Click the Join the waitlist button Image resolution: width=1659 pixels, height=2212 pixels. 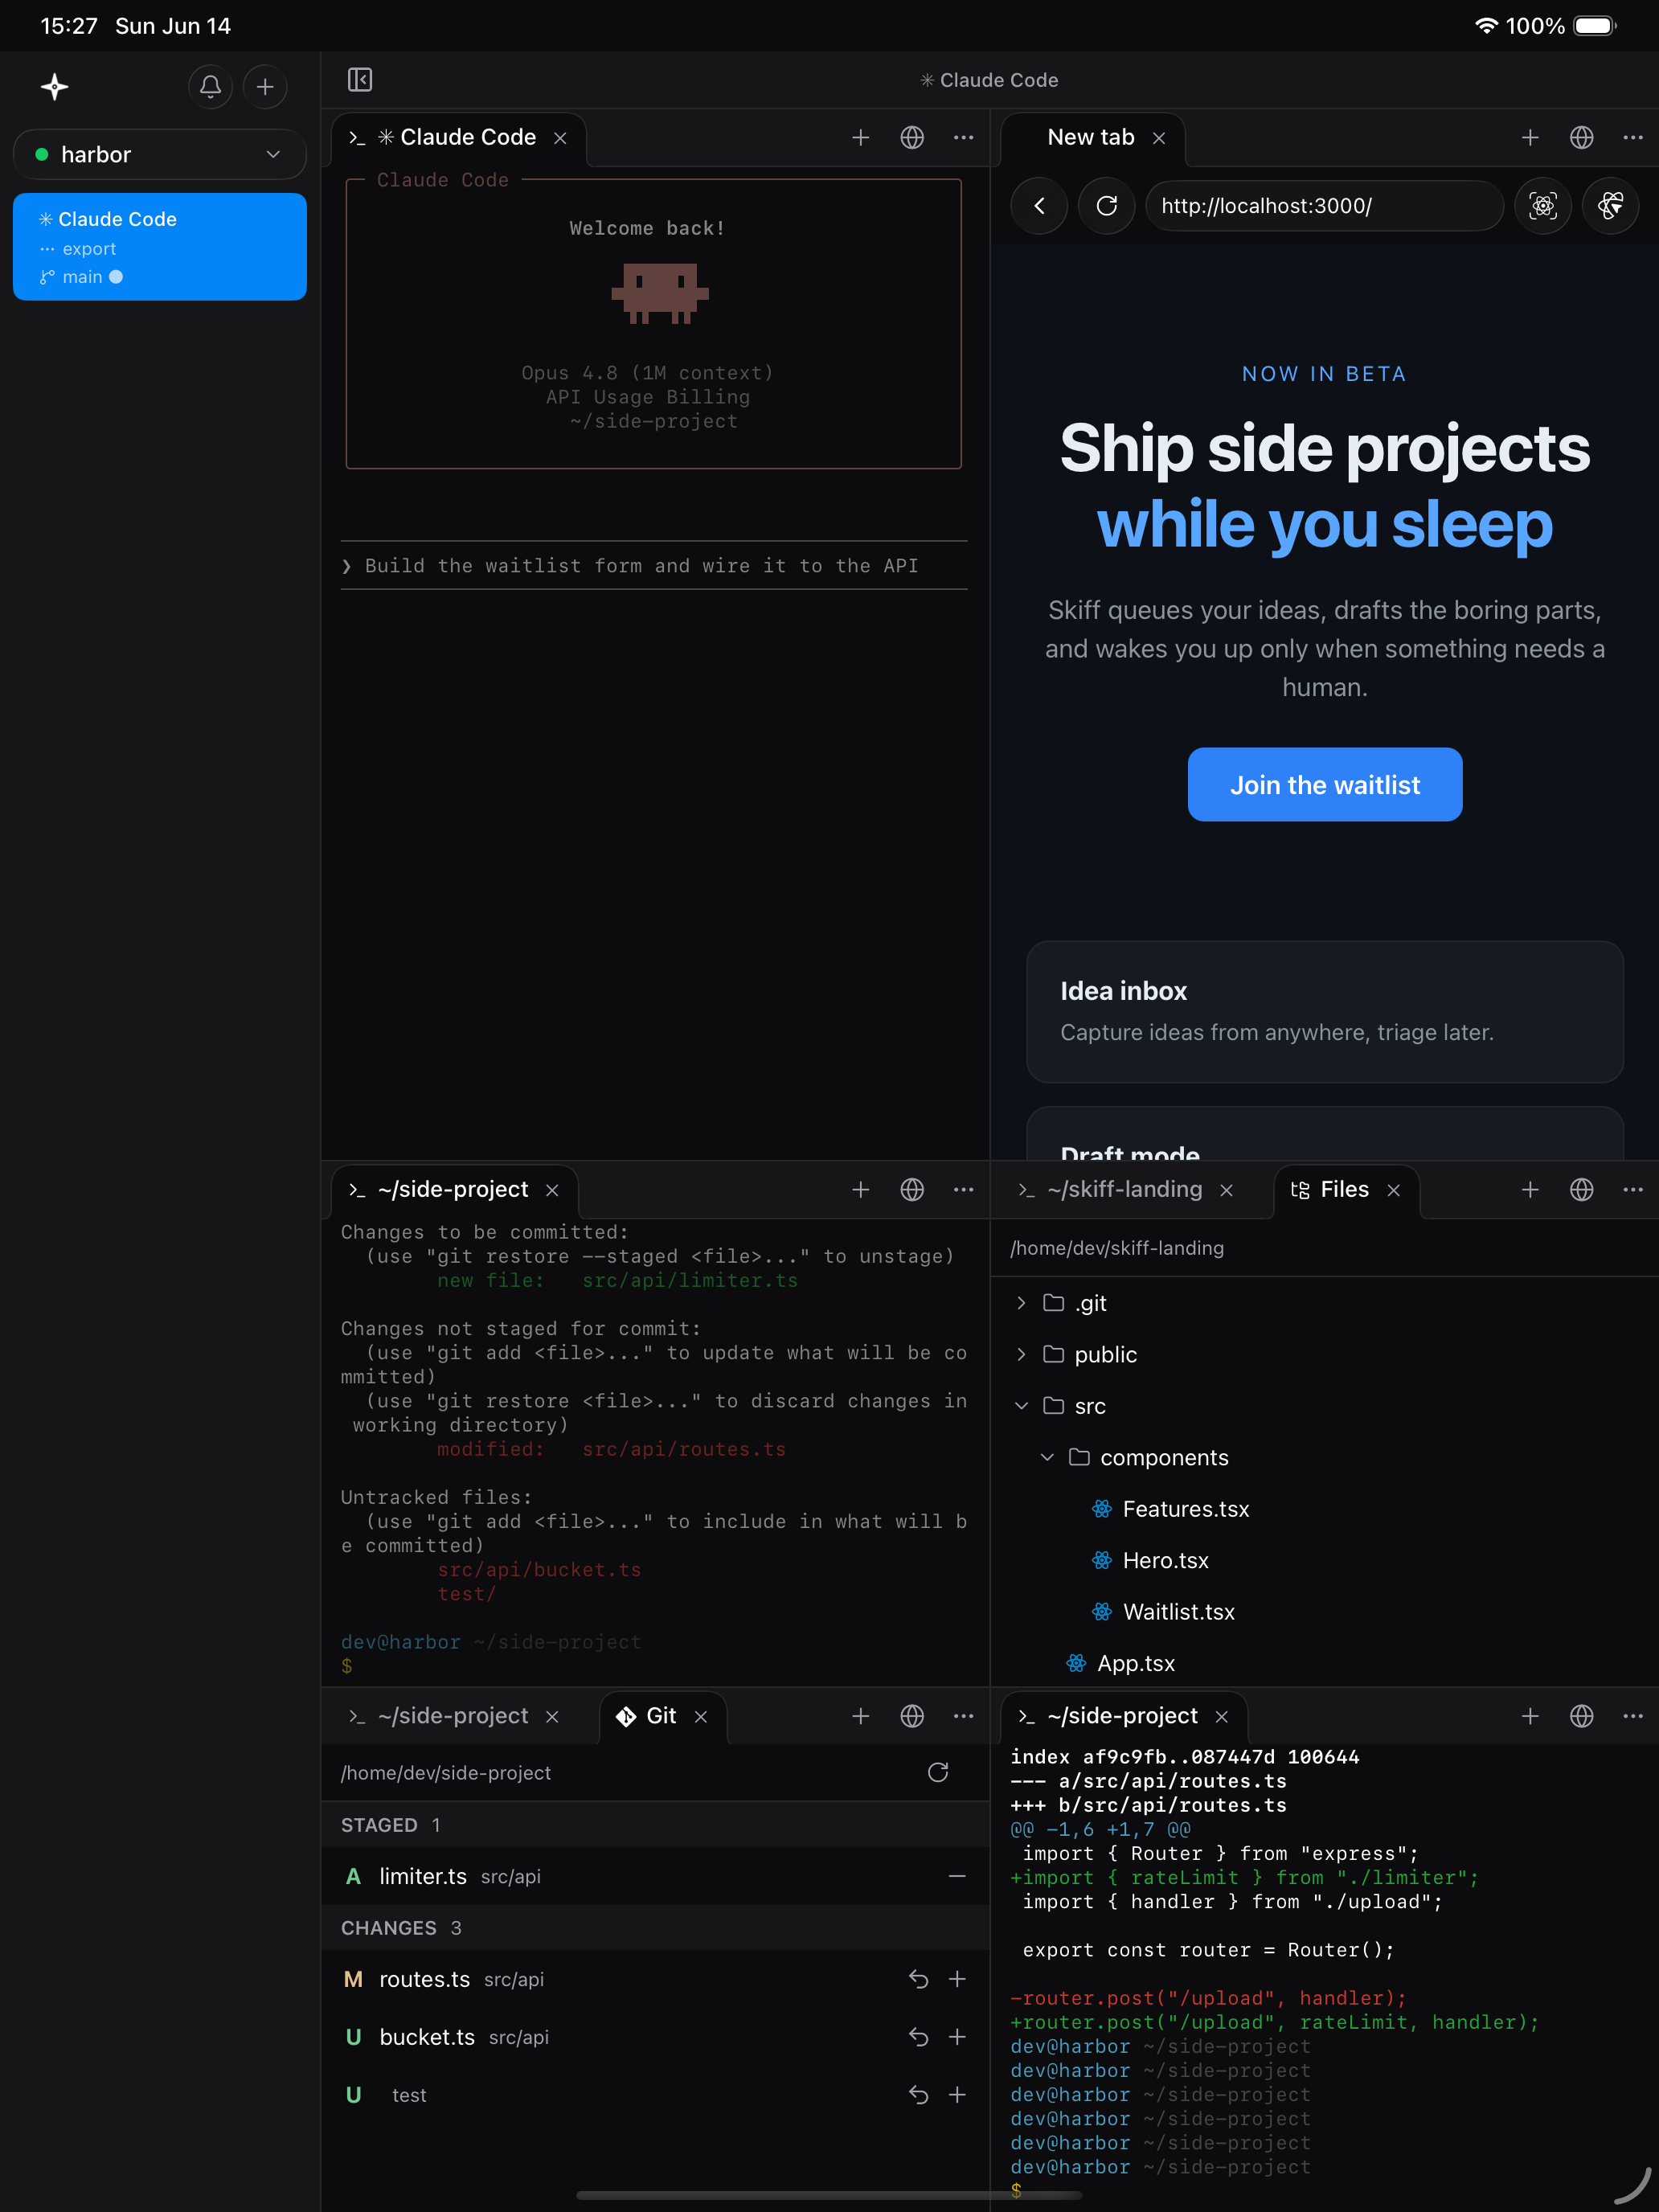[1325, 785]
